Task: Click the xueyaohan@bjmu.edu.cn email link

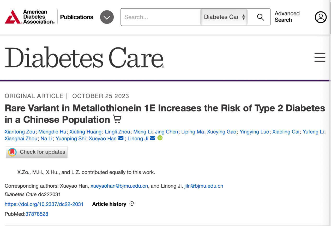Action: [119, 186]
